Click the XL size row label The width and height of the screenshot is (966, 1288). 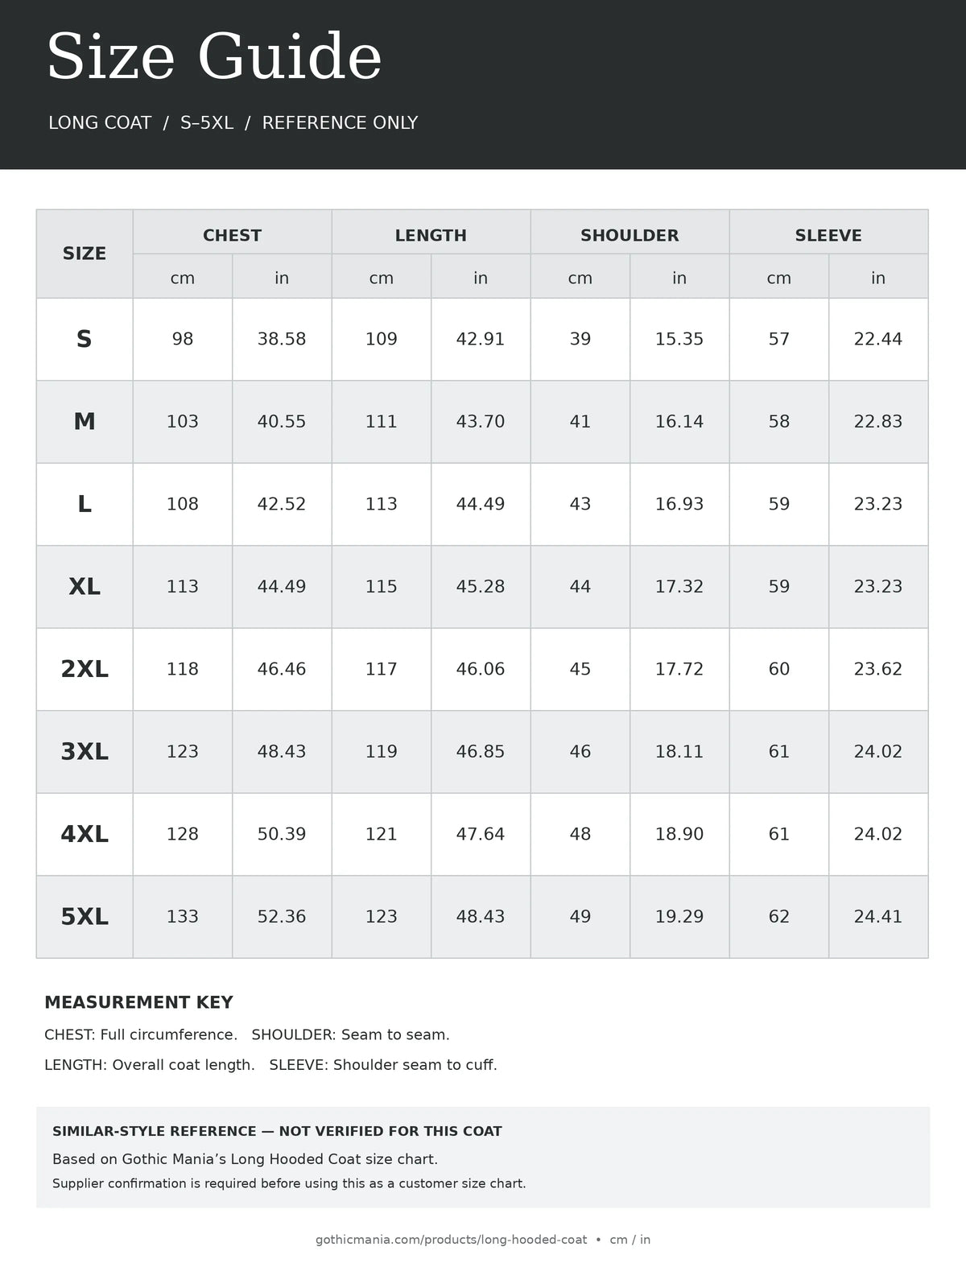(x=85, y=587)
